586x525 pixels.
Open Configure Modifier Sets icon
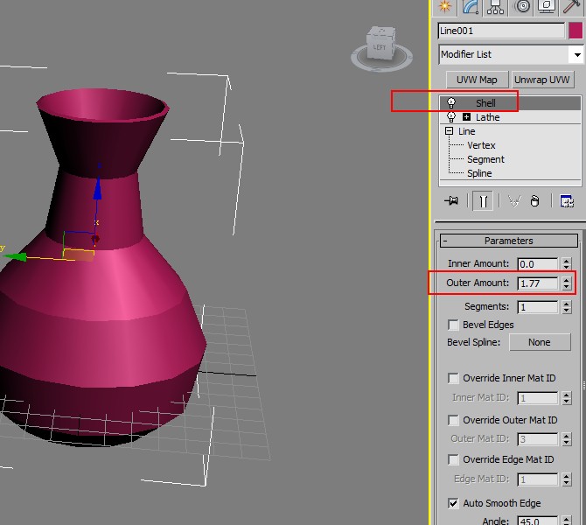[x=567, y=201]
